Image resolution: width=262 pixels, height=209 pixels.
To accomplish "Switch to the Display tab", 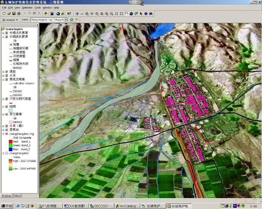I will [7, 195].
